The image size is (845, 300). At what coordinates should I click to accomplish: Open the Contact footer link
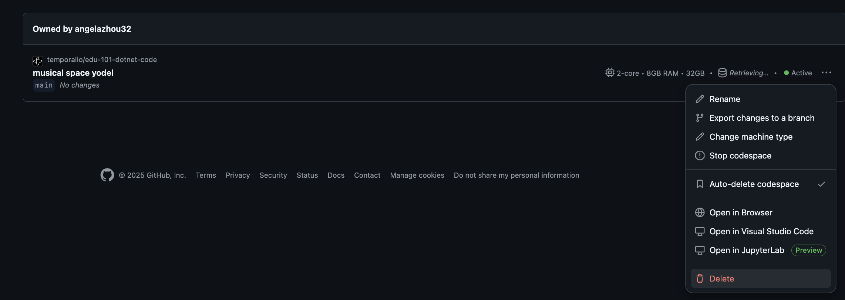(367, 175)
